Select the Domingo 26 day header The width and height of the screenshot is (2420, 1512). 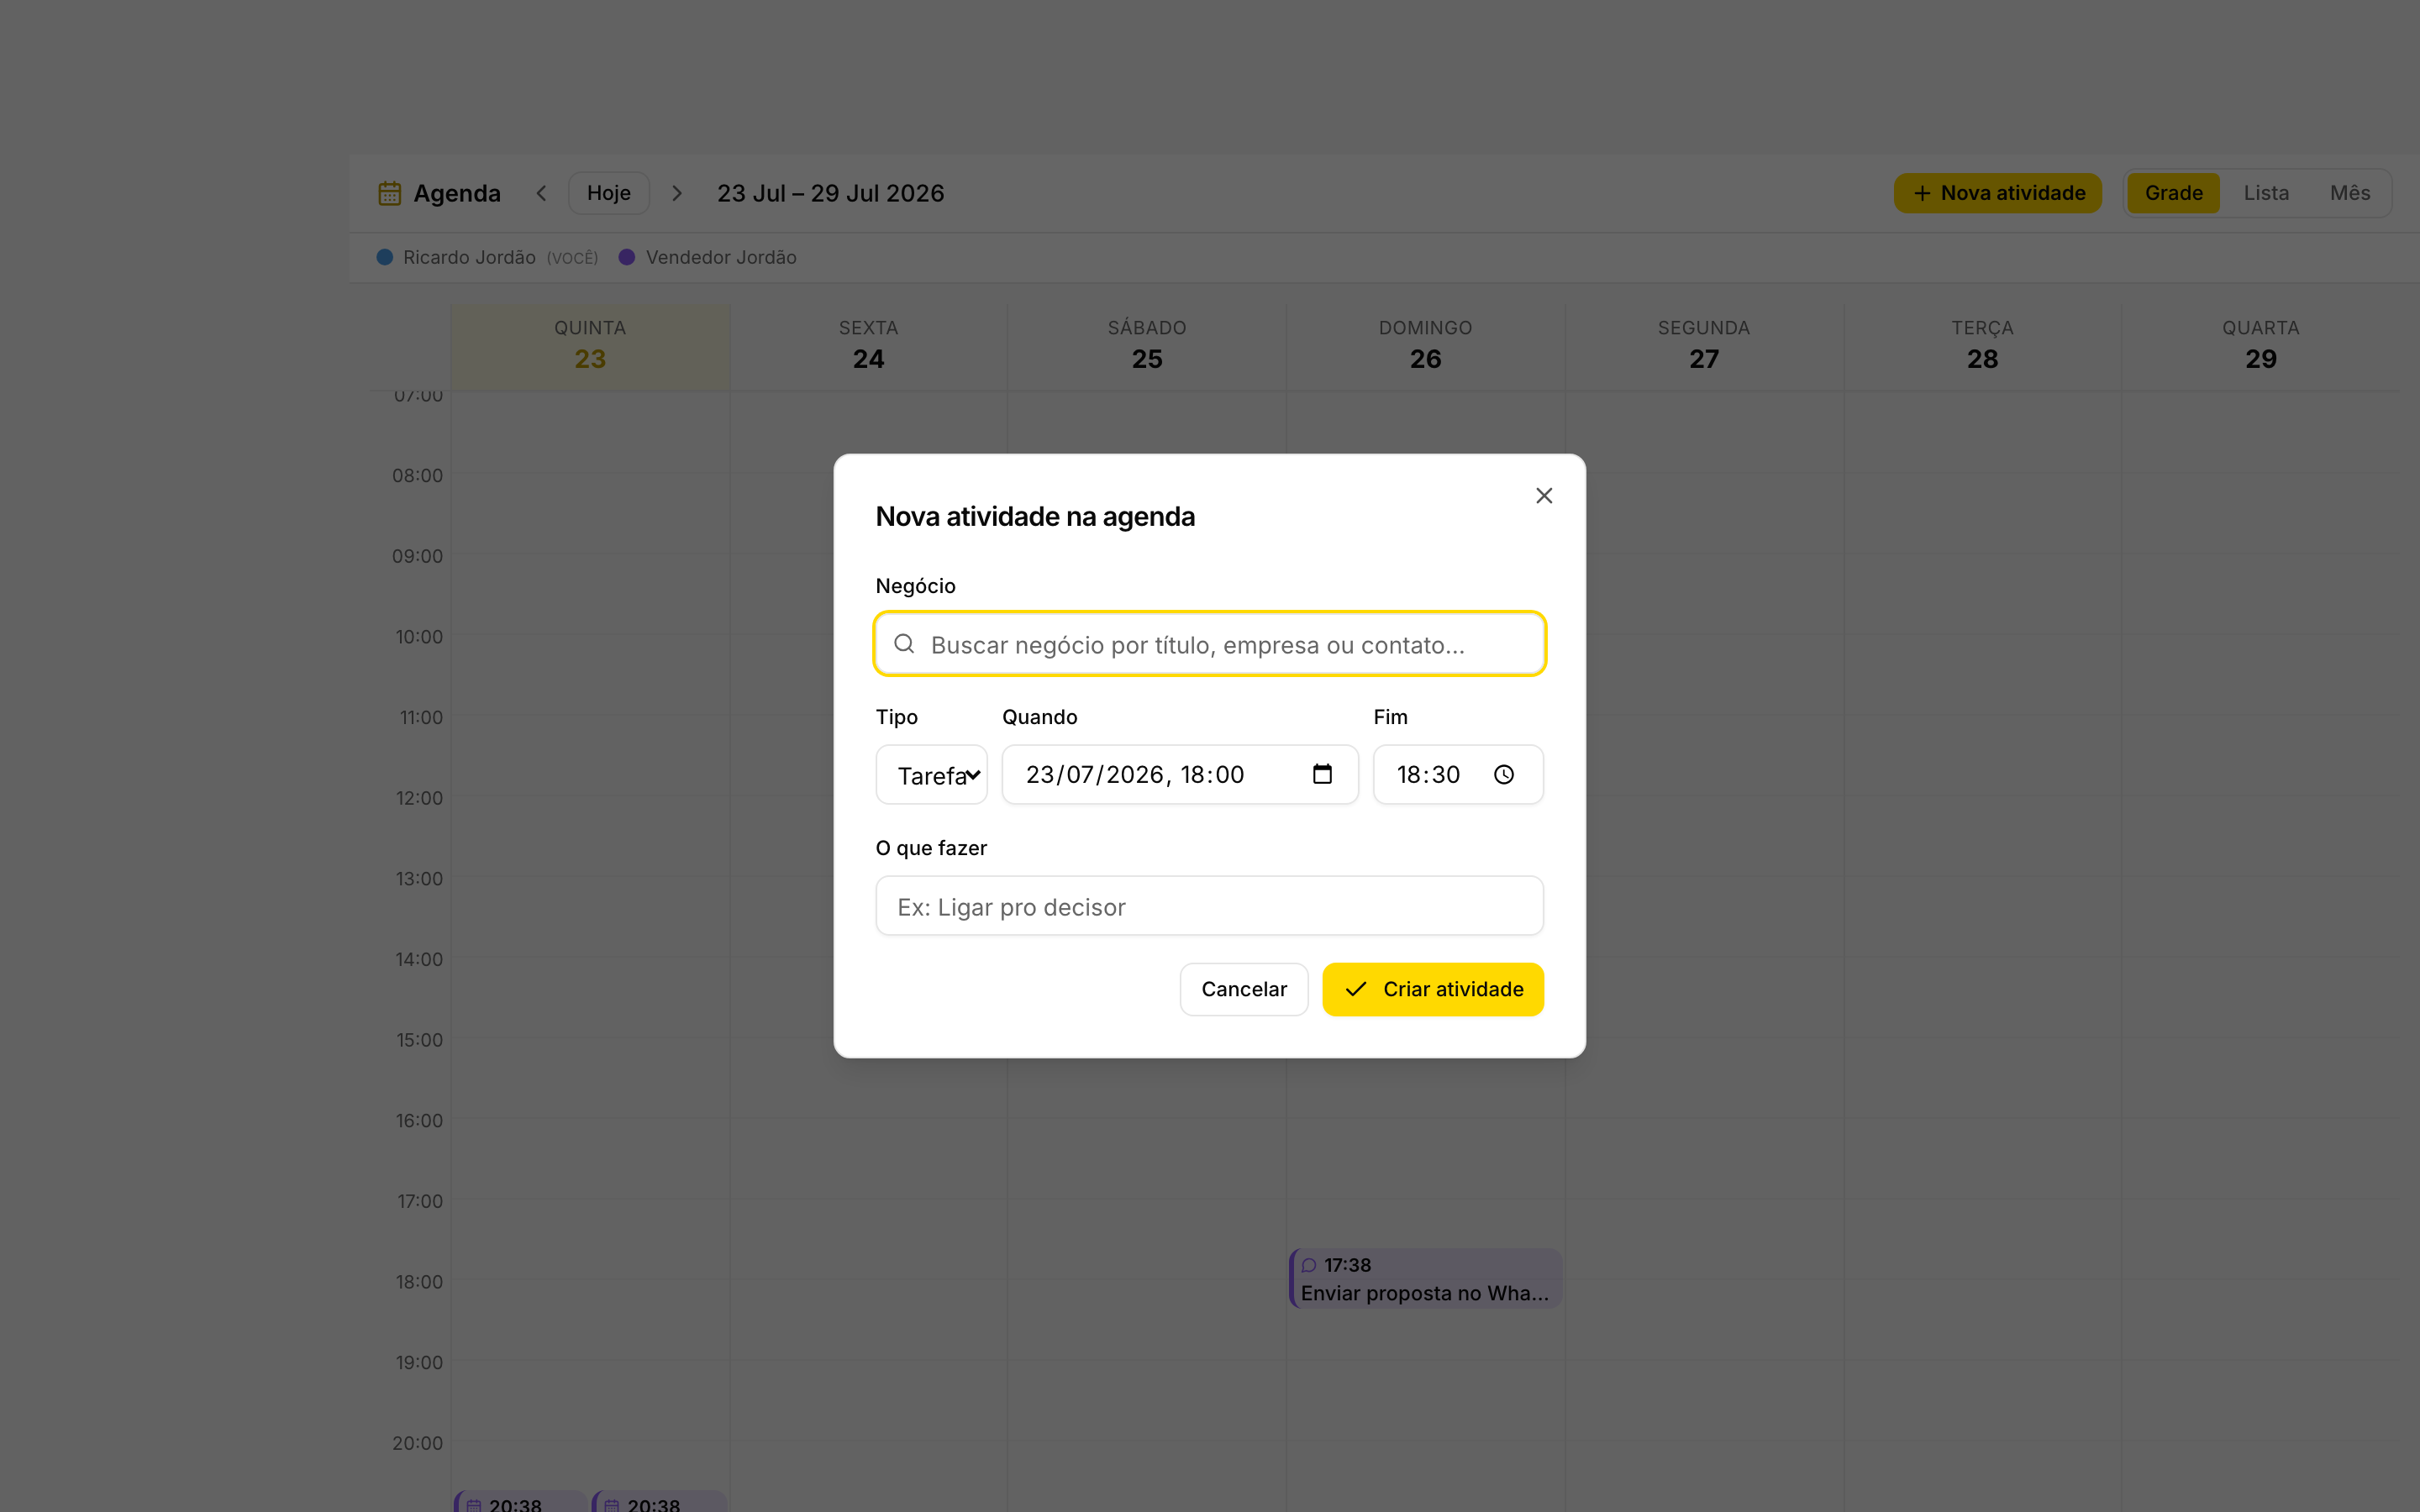pos(1425,345)
